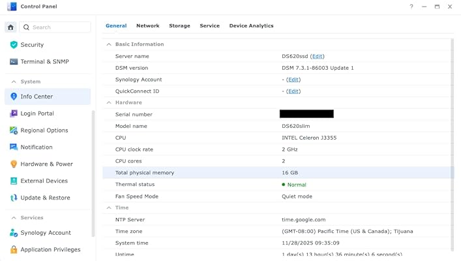The image size is (461, 261).
Task: Switch to the Network tab
Action: coord(147,25)
